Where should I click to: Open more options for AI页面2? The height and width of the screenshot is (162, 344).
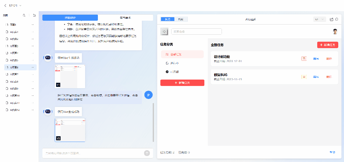click(x=33, y=39)
